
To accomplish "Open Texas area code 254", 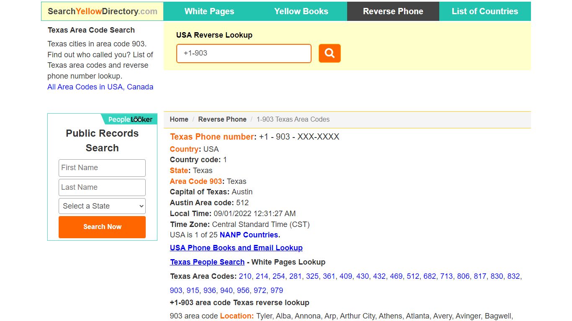I will pyautogui.click(x=278, y=276).
